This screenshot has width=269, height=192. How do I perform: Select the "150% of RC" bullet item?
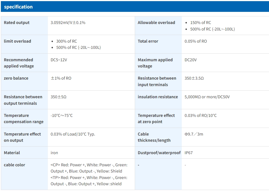tap(200, 23)
